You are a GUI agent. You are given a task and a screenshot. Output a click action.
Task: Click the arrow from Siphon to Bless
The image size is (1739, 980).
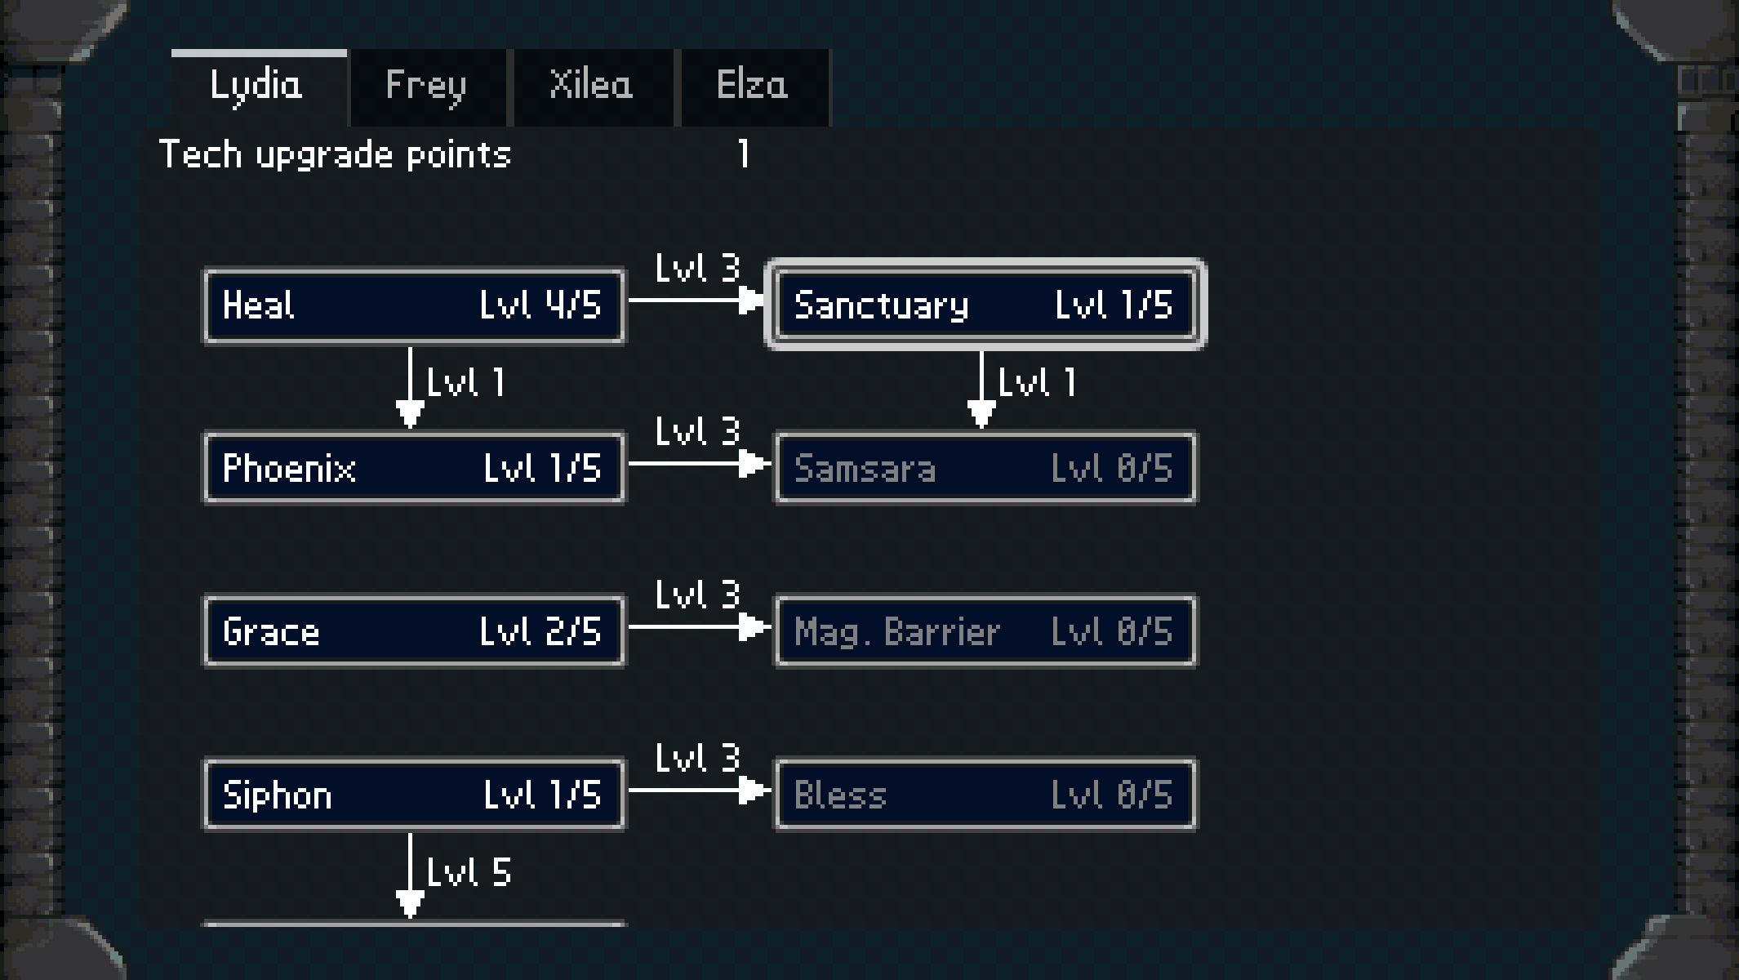699,791
